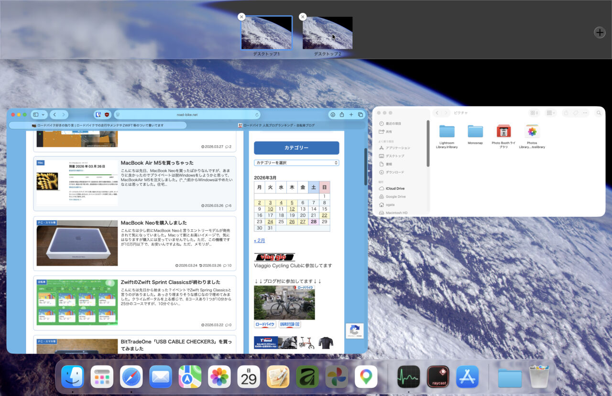The width and height of the screenshot is (612, 396).
Task: Click the Google Maps Dock icon
Action: point(366,377)
